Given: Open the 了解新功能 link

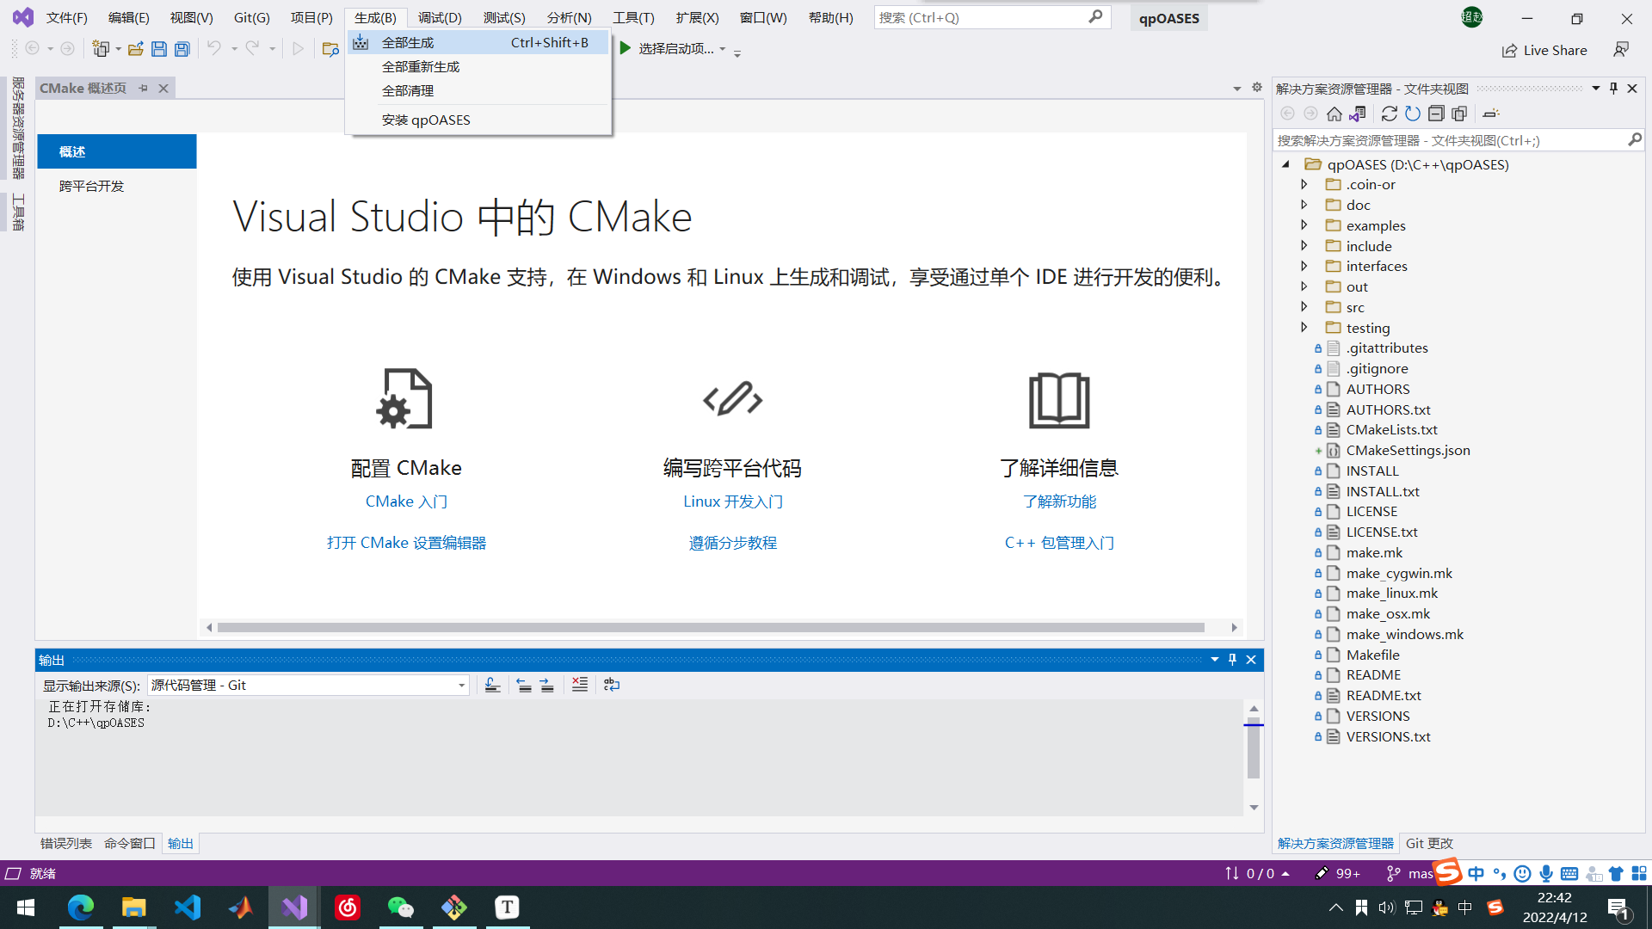Looking at the screenshot, I should 1059,501.
